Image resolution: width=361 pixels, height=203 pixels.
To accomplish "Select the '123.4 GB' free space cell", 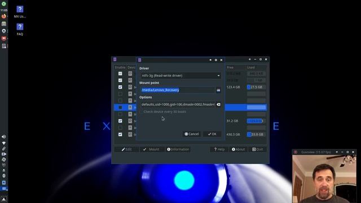I will coord(233,87).
